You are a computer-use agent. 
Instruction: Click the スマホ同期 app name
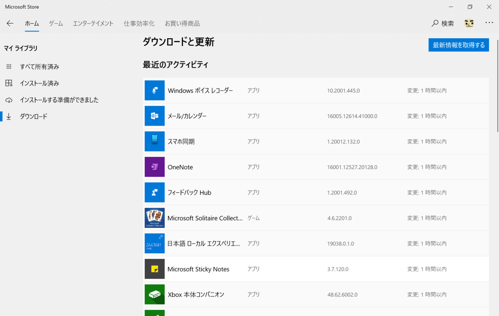click(181, 141)
